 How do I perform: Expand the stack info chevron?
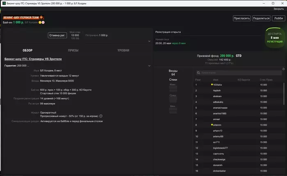click(x=149, y=41)
